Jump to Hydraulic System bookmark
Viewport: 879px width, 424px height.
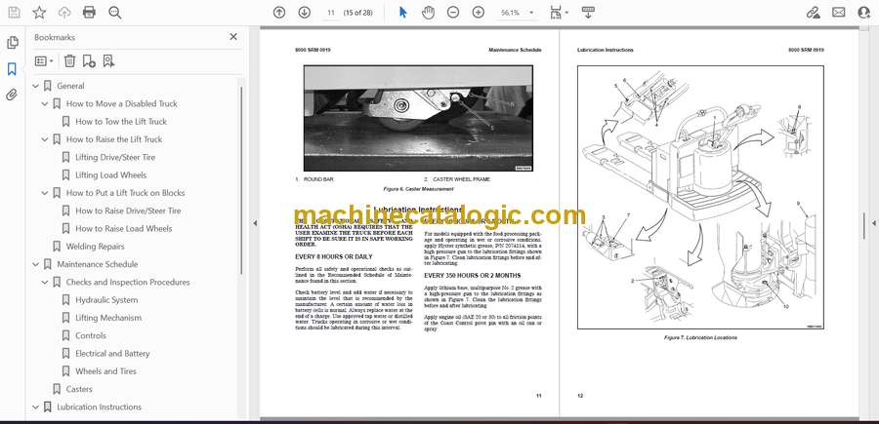tap(106, 300)
